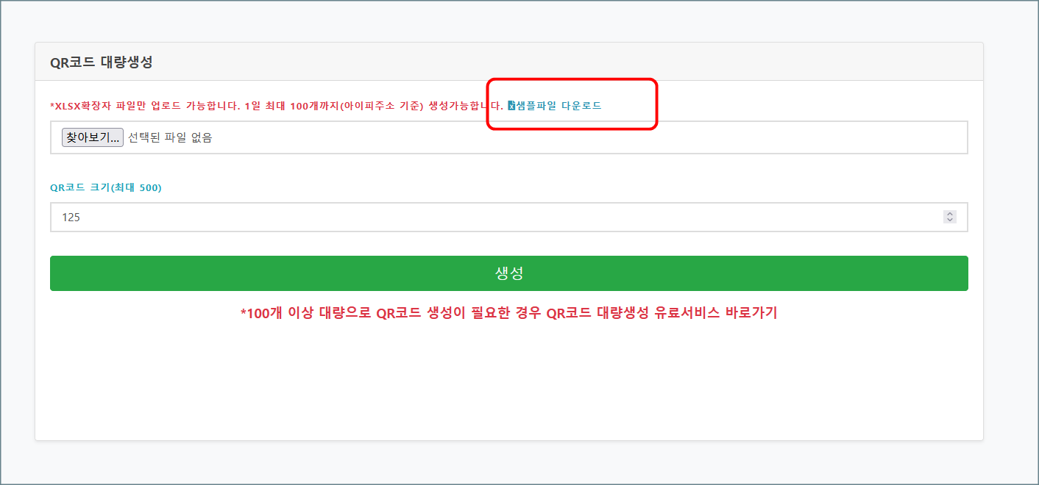Click the Excel file icon beside 샘플파일 다운로드
1039x485 pixels.
pos(511,106)
